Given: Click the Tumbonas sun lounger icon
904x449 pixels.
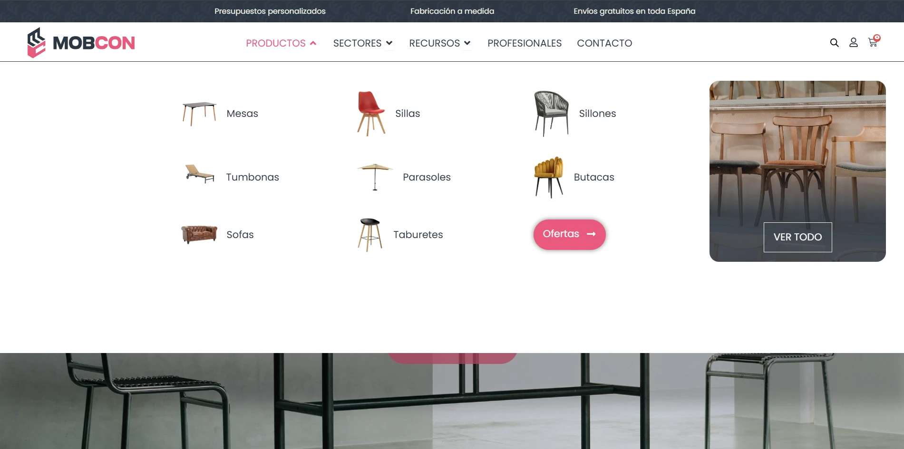Looking at the screenshot, I should click(x=200, y=173).
